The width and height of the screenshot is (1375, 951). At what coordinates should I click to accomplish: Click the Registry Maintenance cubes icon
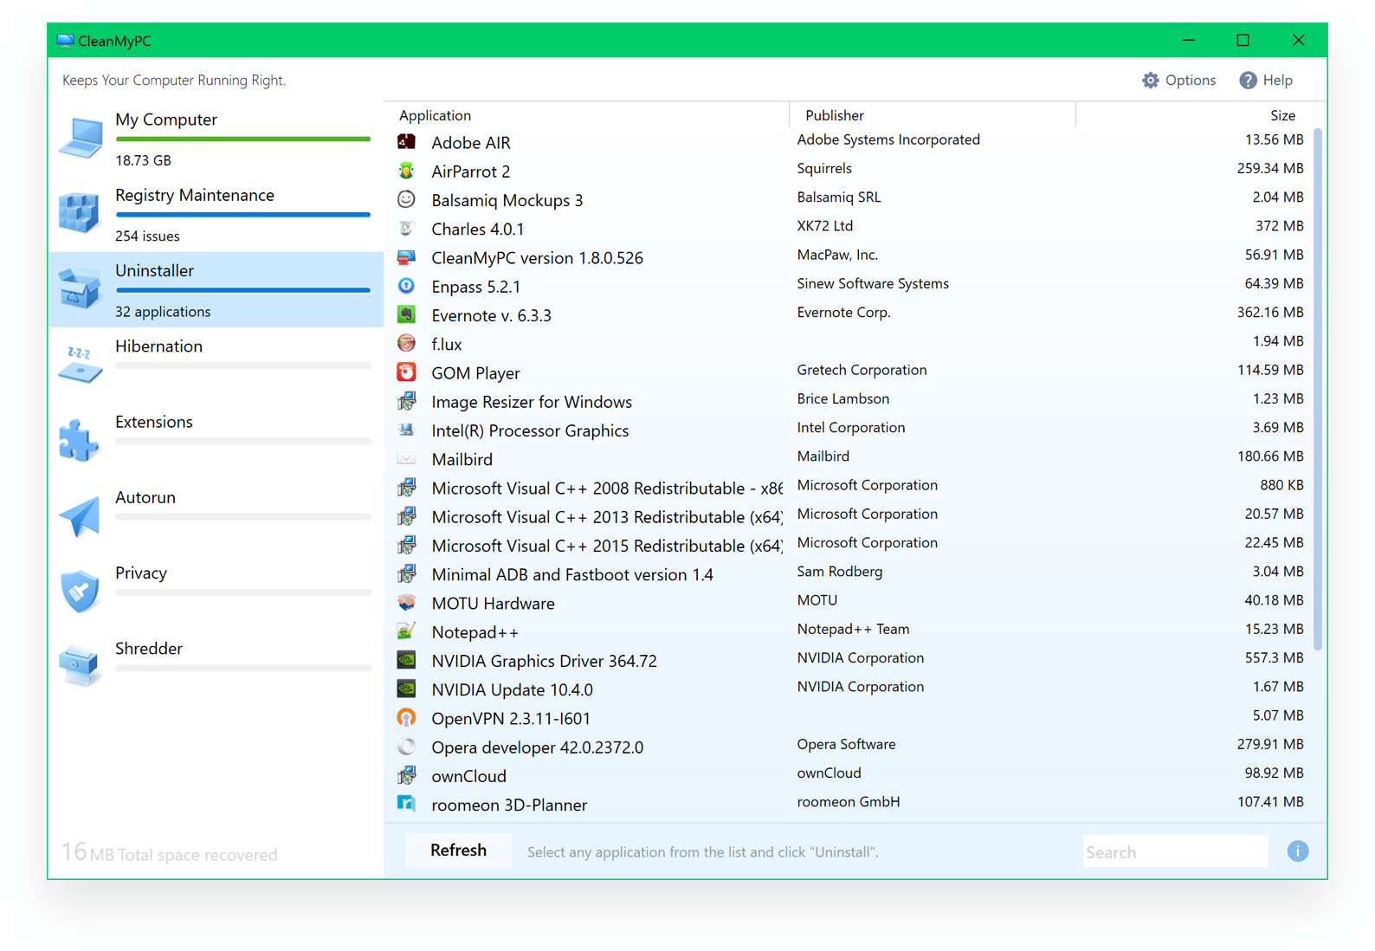click(x=80, y=213)
